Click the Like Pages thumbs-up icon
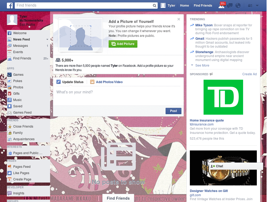This screenshot has height=202, width=270. click(x=9, y=173)
